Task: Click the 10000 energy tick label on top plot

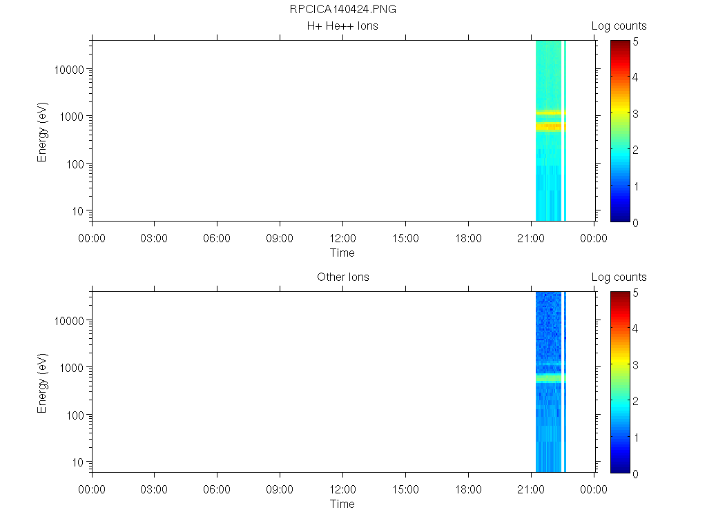Action: pos(69,70)
